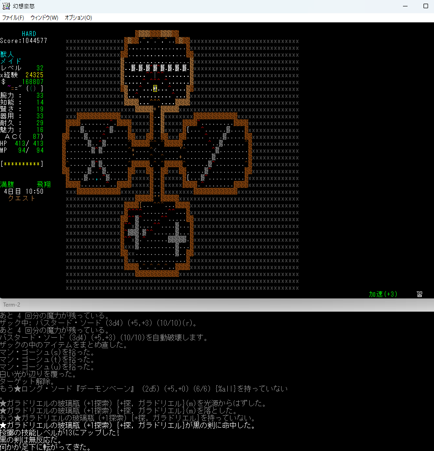Screen dimensions: 434x451
Task: Click the バスタード・ソード自動破壊 message line
Action: click(104, 337)
